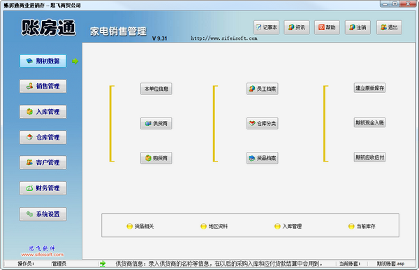The width and height of the screenshot is (419, 270).
Task: Click the 当前账套 status label
Action: pyautogui.click(x=350, y=264)
